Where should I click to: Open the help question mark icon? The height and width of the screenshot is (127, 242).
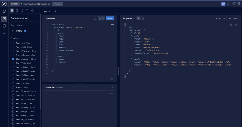pos(229,4)
